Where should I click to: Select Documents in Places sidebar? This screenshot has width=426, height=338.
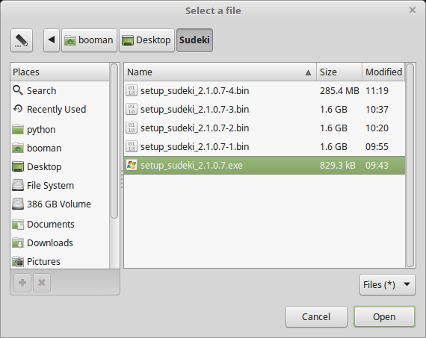click(x=60, y=225)
